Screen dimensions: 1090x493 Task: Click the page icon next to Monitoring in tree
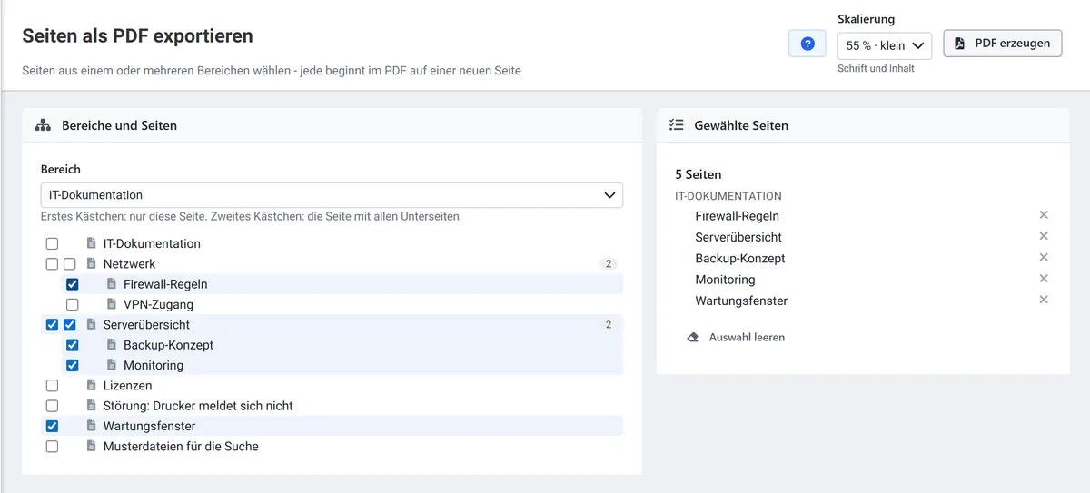tap(112, 365)
